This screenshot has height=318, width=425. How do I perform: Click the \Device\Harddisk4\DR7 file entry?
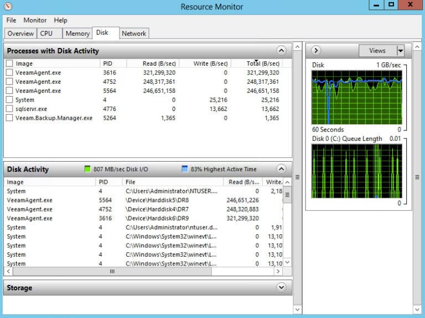point(157,209)
